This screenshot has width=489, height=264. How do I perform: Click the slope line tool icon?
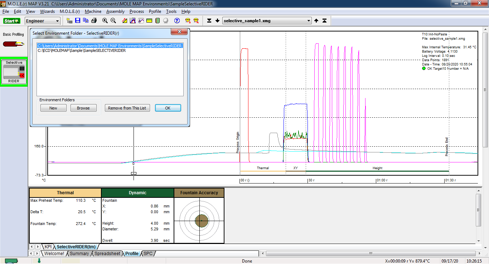coord(124,21)
